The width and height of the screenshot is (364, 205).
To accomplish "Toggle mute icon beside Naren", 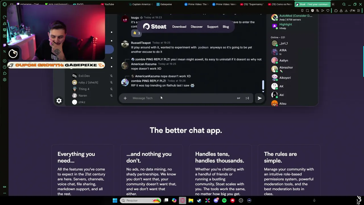I will click(x=111, y=96).
